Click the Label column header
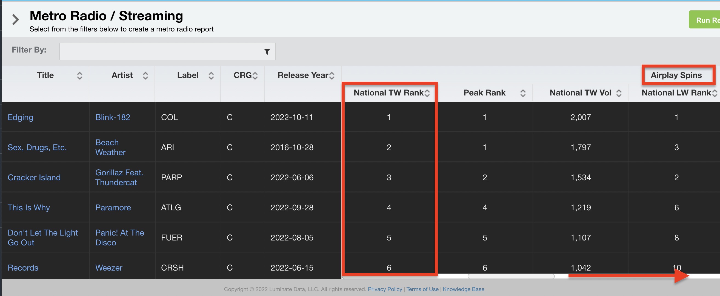Screen dimensions: 720x296 click(188, 75)
